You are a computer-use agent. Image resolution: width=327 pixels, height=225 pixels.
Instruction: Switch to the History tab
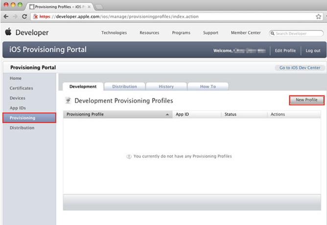click(166, 87)
